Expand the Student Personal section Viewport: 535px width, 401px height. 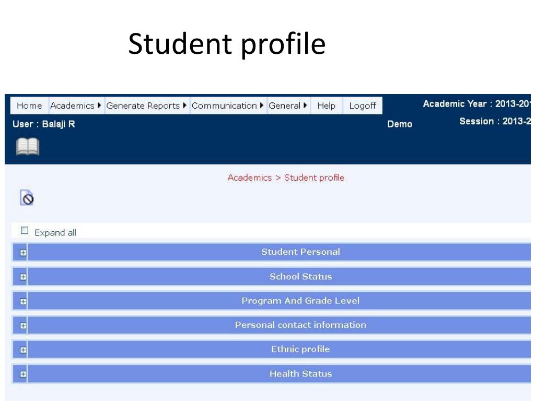(22, 253)
